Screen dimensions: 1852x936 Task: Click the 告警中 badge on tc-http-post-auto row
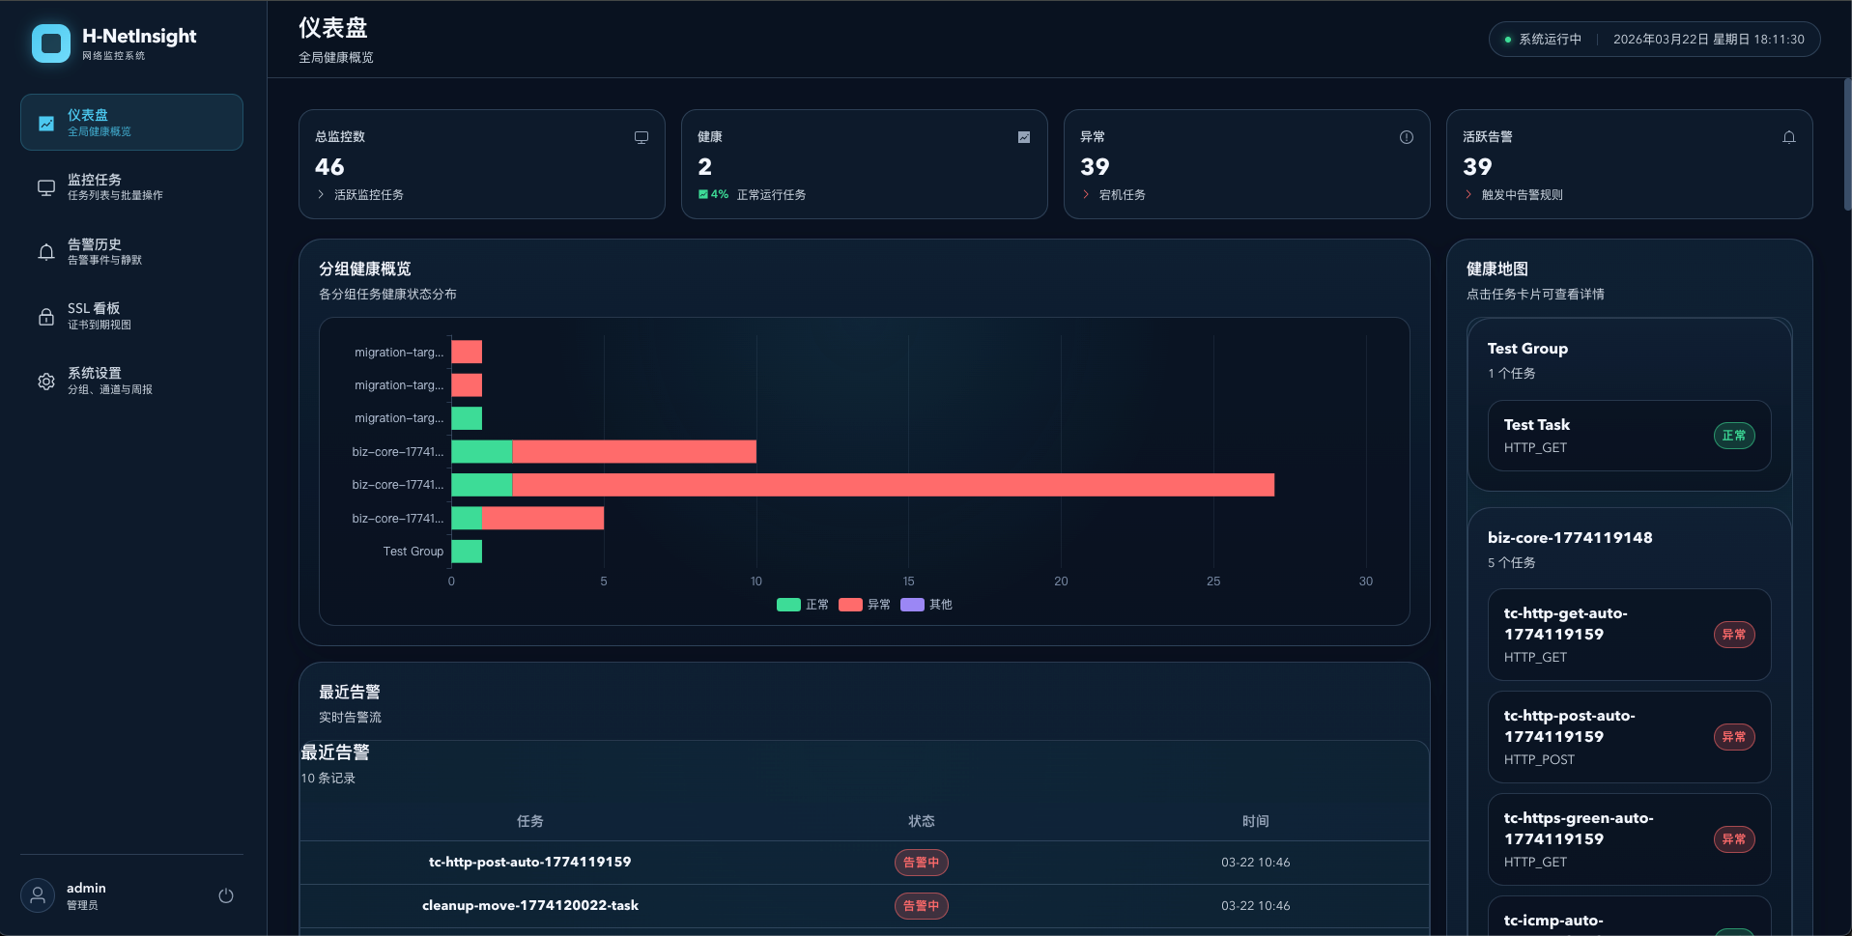point(921,863)
